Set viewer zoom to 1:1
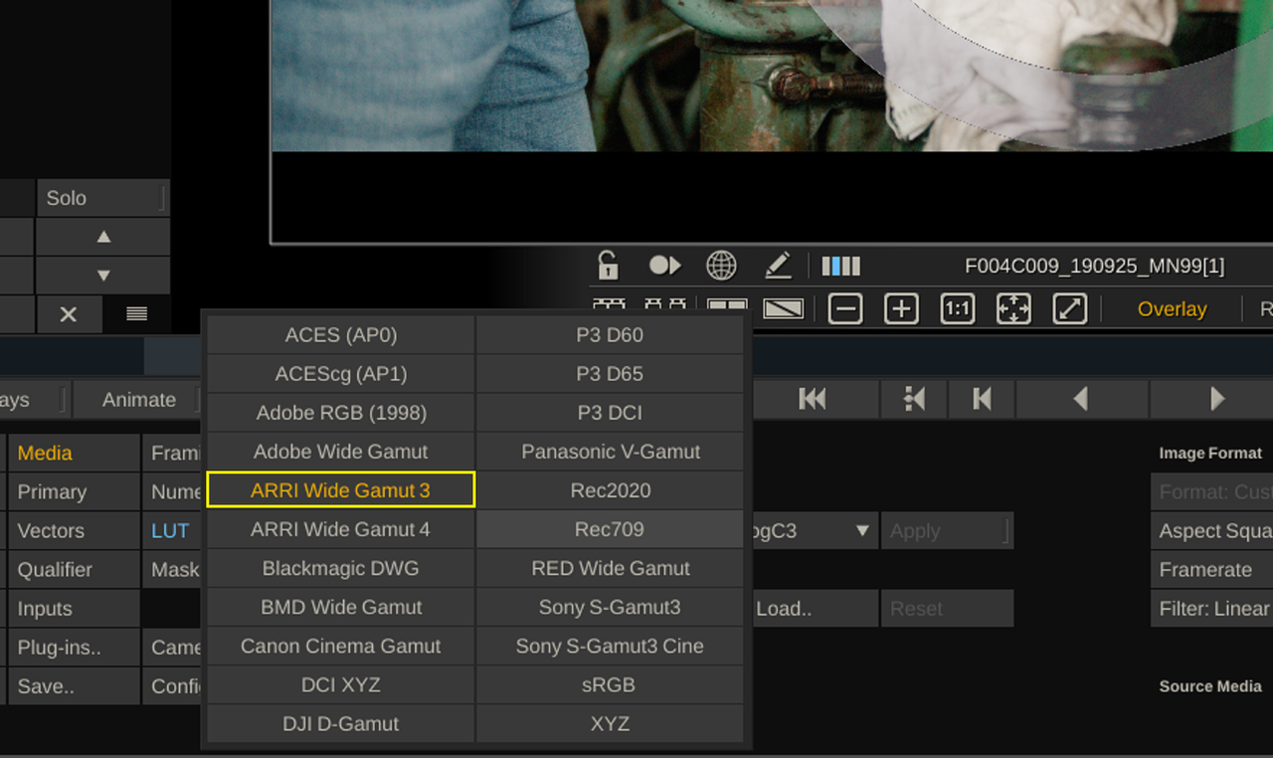The height and width of the screenshot is (758, 1273). tap(957, 309)
